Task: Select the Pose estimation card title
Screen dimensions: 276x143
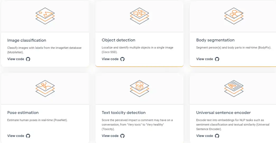Action: tap(23, 113)
